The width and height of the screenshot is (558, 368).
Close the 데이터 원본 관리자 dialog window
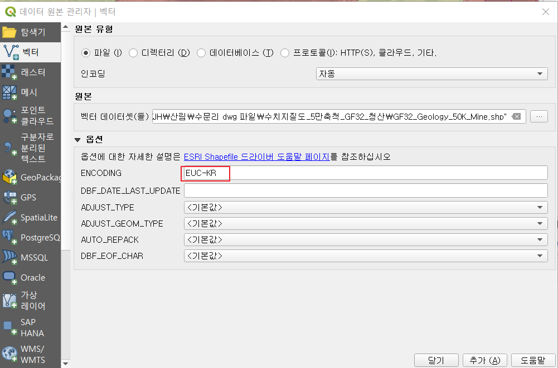pyautogui.click(x=546, y=12)
